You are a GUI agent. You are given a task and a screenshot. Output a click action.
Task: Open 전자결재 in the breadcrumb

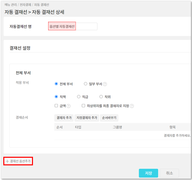pyautogui.click(x=26, y=5)
